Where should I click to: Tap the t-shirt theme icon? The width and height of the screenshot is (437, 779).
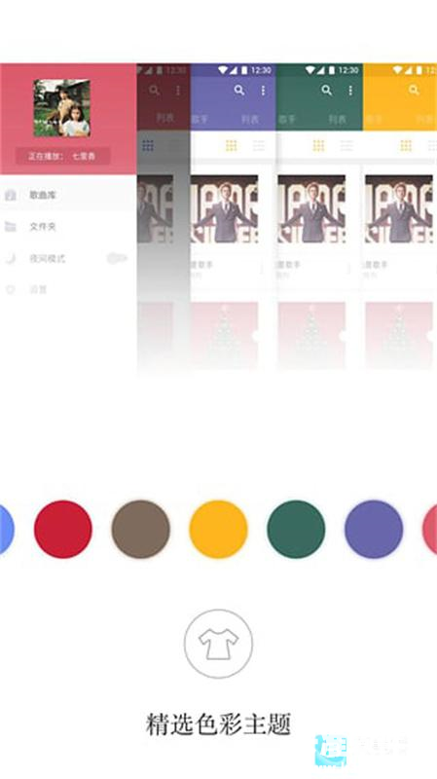(x=218, y=644)
